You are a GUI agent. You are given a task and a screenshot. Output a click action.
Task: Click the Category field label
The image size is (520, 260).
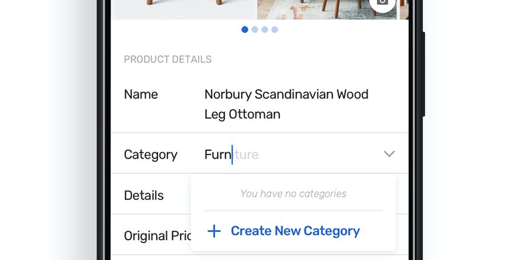(x=150, y=154)
